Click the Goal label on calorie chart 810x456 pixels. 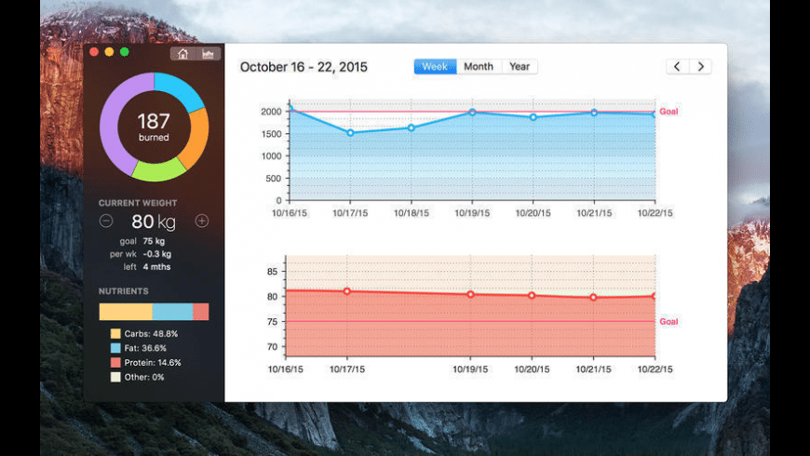(x=668, y=112)
